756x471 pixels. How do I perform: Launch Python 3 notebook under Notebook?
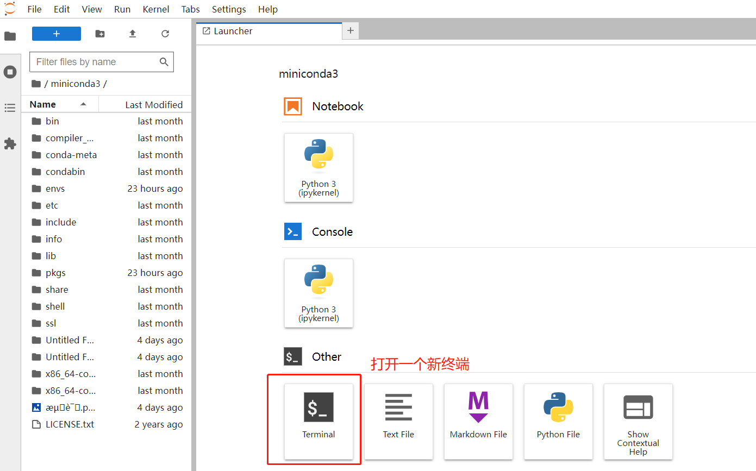point(318,168)
